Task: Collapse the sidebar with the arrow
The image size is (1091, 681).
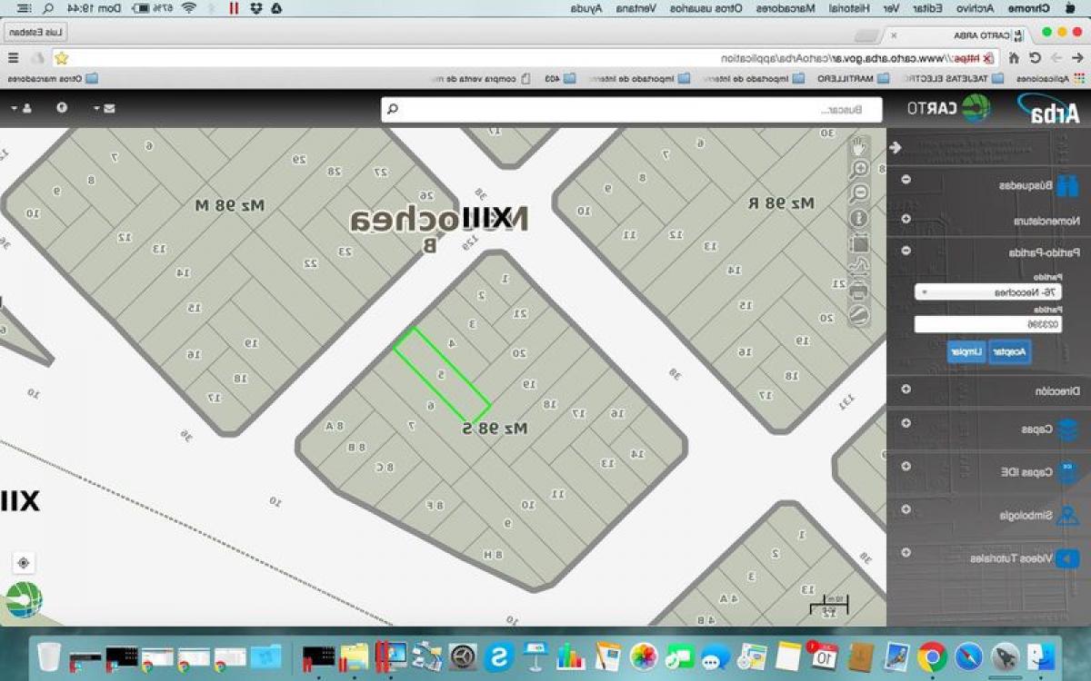Action: click(896, 148)
